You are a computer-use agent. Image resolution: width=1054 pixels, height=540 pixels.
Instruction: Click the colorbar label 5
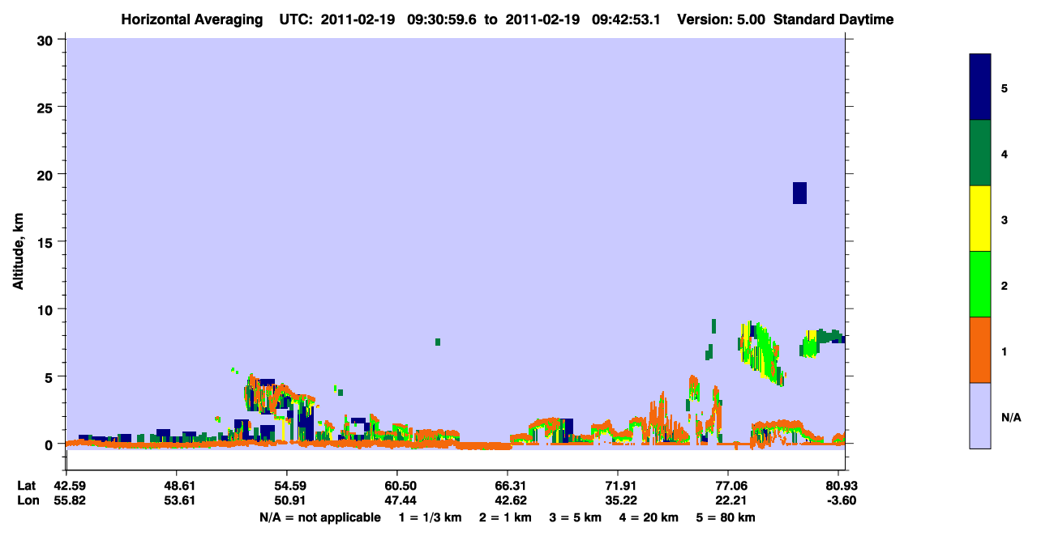(x=1005, y=87)
